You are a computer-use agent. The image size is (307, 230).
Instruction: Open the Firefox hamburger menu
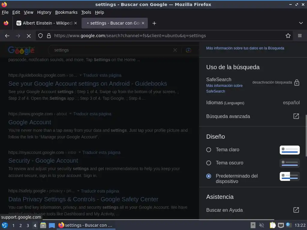tap(300, 36)
